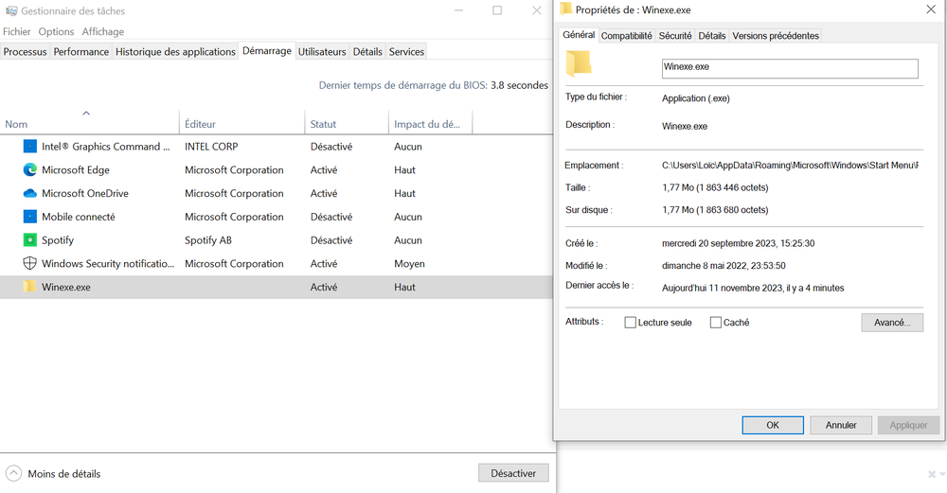Open the Options menu
The image size is (947, 493).
click(56, 31)
